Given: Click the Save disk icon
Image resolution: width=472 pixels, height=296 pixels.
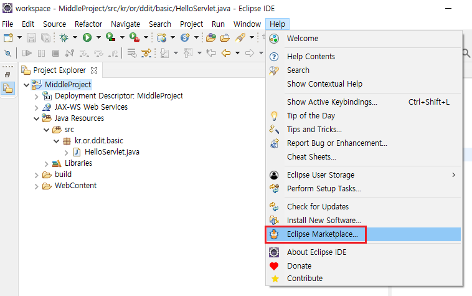Looking at the screenshot, I should [x=31, y=37].
